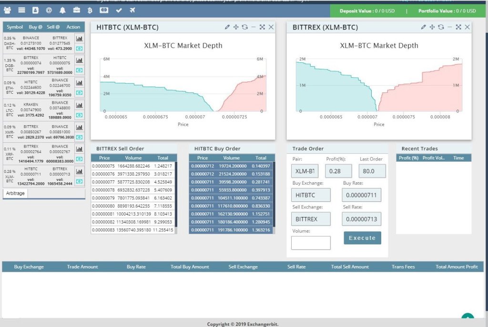Click the Volume input field
Viewport: 488px width, 327px height.
(311, 243)
